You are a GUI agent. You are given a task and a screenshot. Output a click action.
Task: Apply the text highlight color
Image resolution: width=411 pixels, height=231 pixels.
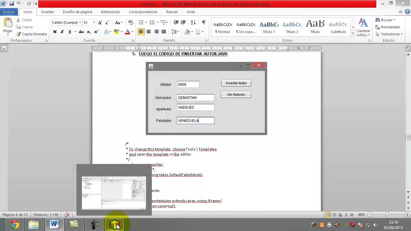pyautogui.click(x=116, y=32)
